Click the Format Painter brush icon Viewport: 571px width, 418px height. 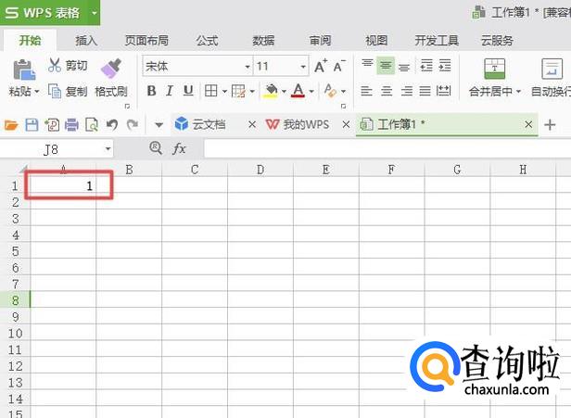[111, 68]
